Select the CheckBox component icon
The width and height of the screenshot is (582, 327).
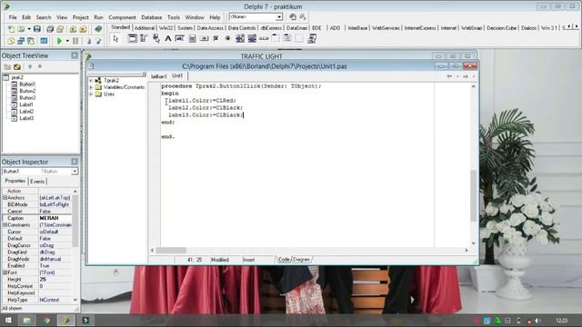tap(216, 38)
